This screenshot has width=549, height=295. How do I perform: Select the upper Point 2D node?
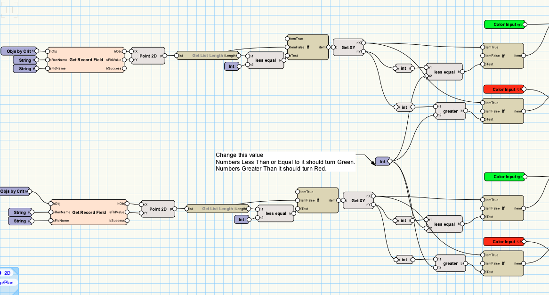148,56
